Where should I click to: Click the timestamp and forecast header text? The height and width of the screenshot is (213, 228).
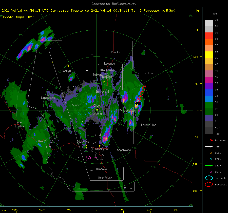click(89, 11)
